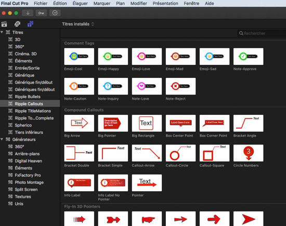Screen dimensions: 286x226
Task: Select the Info Label No Pointer thumbnail
Action: (113, 183)
